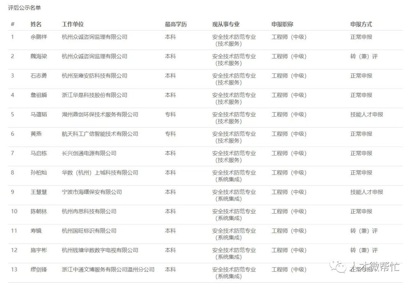
Task: Click 工程师（中级） in 孙柏灿's row
Action: (289, 173)
